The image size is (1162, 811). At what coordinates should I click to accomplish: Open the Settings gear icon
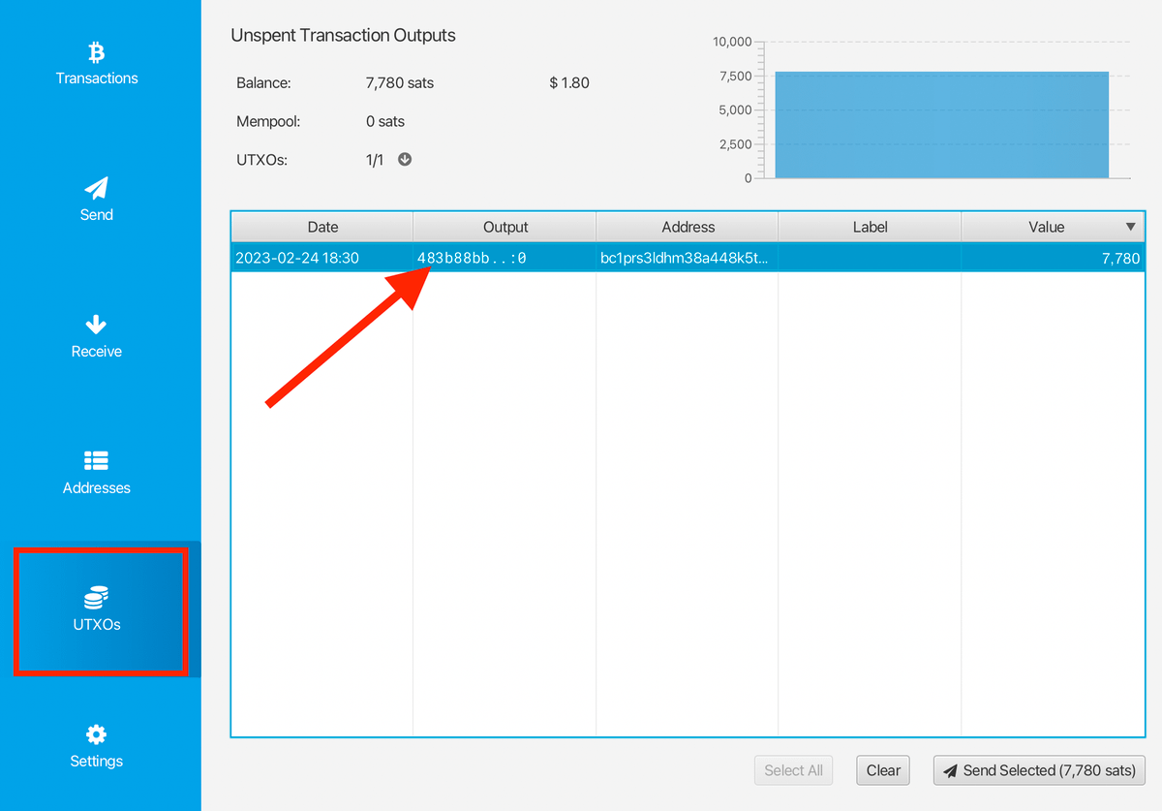(96, 734)
